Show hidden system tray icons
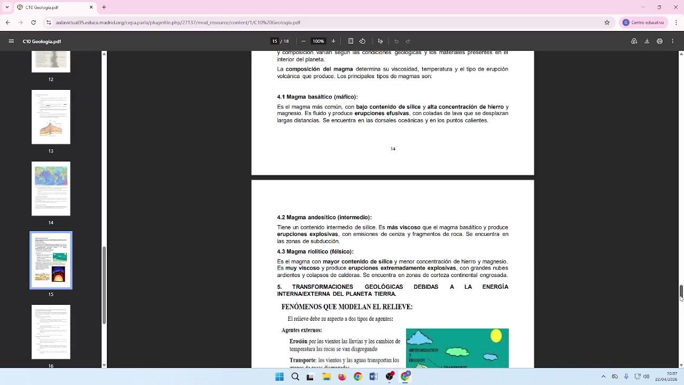Screen dimensions: 684x385 click(604, 376)
